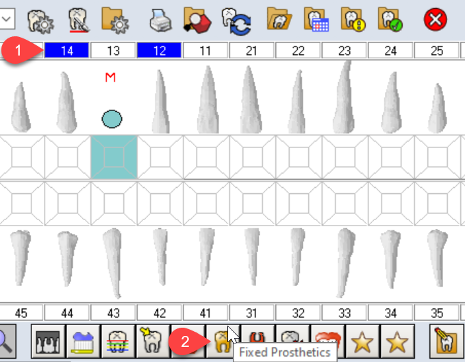Click the star icon nearest the pencil-tooth icon

coord(397,341)
